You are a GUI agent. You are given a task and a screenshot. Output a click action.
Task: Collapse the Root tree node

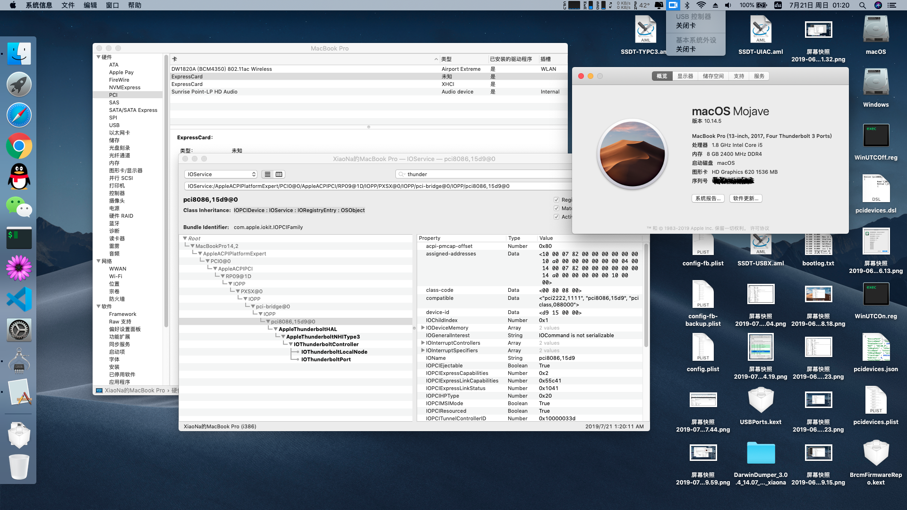pyautogui.click(x=185, y=238)
